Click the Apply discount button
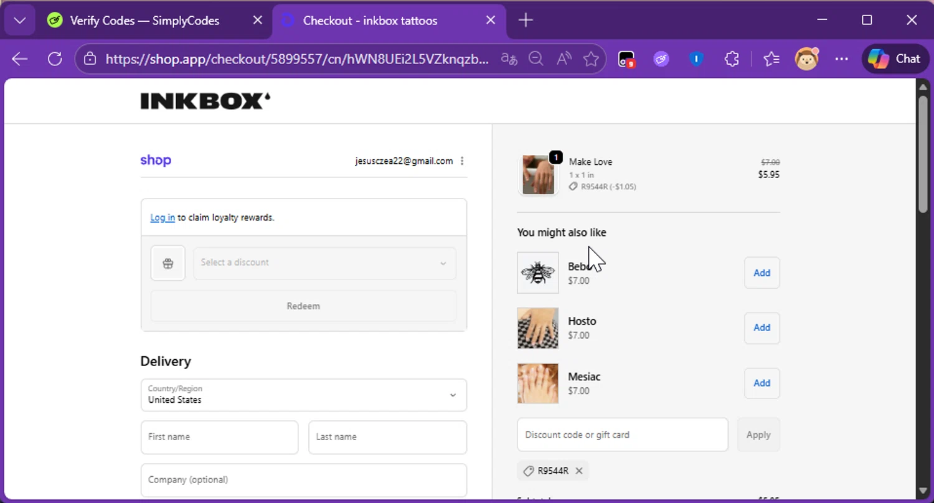This screenshot has height=503, width=934. pos(758,435)
